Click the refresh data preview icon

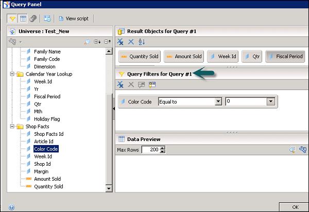coord(291,150)
